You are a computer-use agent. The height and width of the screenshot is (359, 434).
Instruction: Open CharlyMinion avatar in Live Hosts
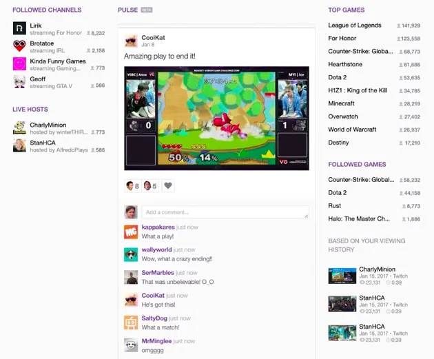(x=19, y=127)
